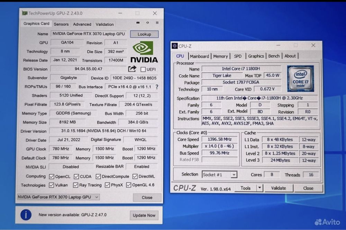
Task: Open the GPU-Z hamburger menu icon
Action: coord(157,23)
